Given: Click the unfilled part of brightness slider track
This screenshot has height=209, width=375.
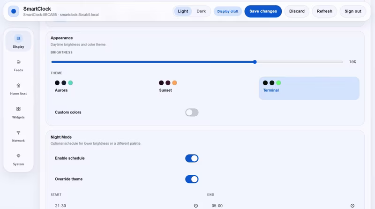Looking at the screenshot, I should pyautogui.click(x=300, y=62).
